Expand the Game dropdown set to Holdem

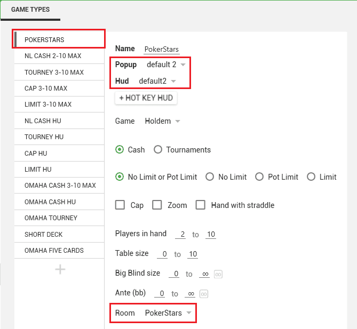163,121
